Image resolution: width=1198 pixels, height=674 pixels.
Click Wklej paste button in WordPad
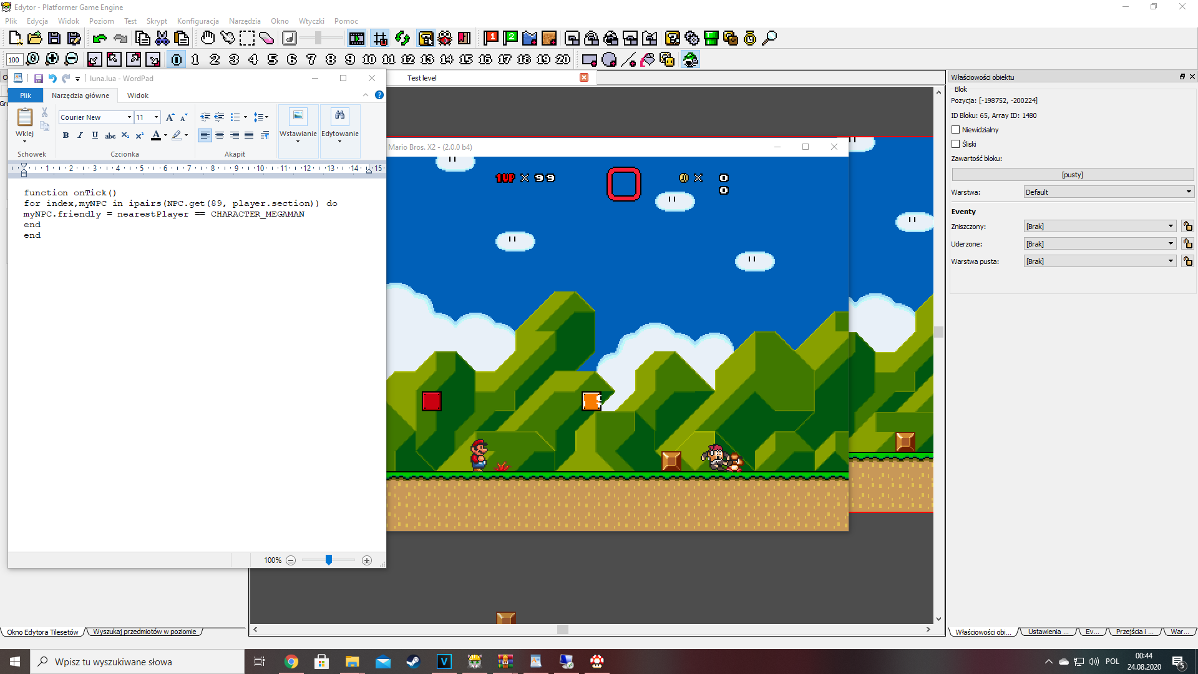(x=25, y=124)
